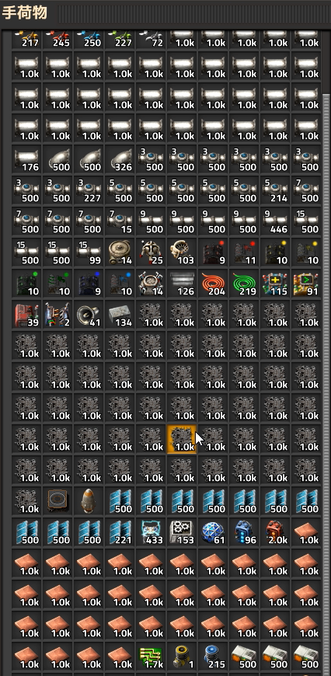Pick the solar panel stack showing 221
This screenshot has width=331, height=676.
click(x=120, y=531)
